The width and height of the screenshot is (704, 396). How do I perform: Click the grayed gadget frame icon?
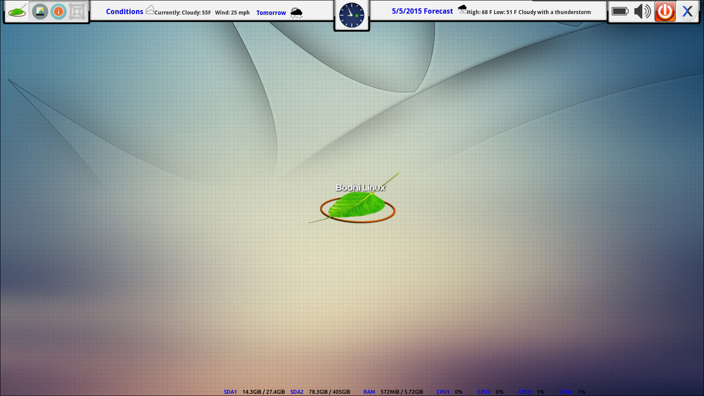(76, 11)
